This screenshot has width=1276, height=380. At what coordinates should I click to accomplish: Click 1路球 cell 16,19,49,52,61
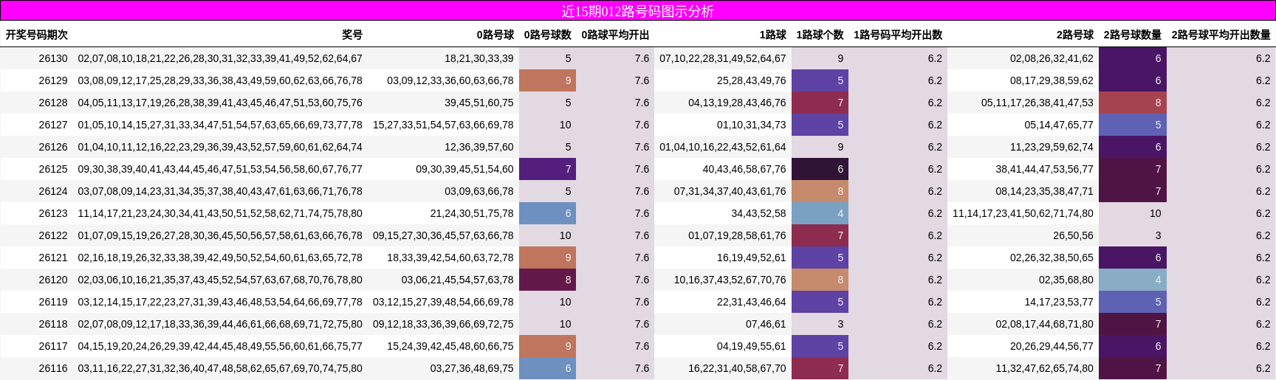752,258
